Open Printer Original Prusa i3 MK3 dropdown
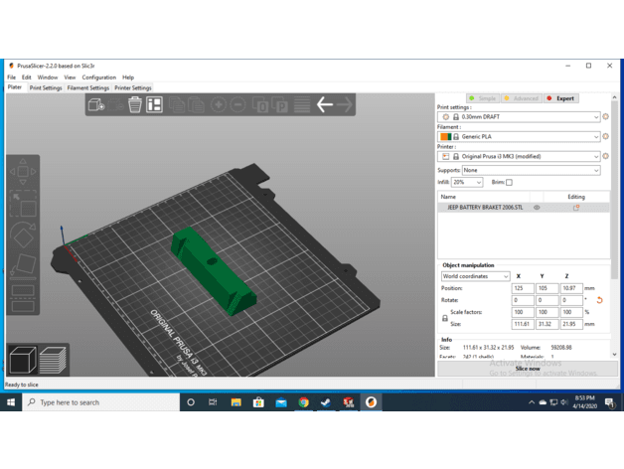 pyautogui.click(x=519, y=156)
